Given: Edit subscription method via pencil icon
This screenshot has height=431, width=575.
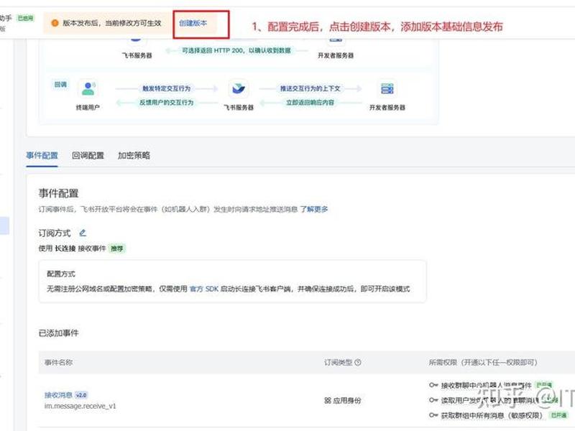Looking at the screenshot, I should (83, 233).
